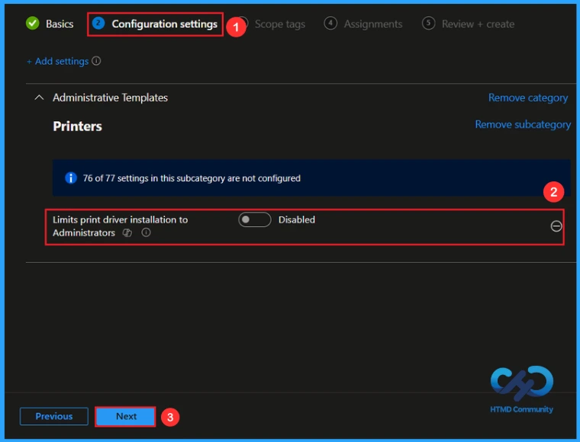Remove the print driver setting with minus icon
580x442 pixels.
tap(556, 226)
